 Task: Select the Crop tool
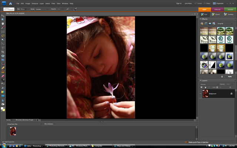tap(3, 52)
